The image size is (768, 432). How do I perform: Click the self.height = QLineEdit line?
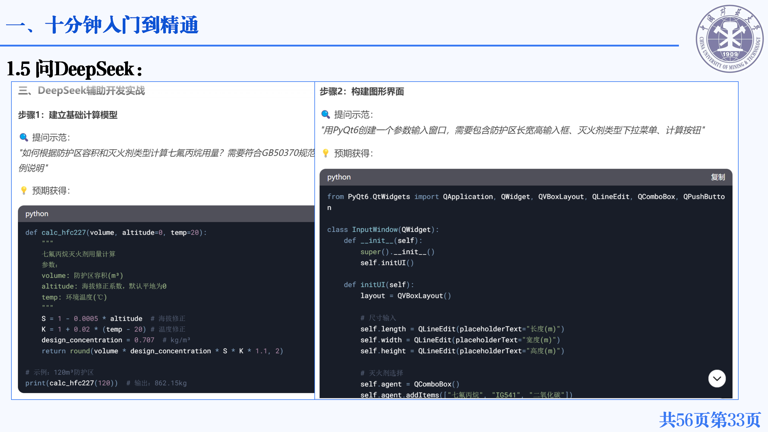pos(462,351)
